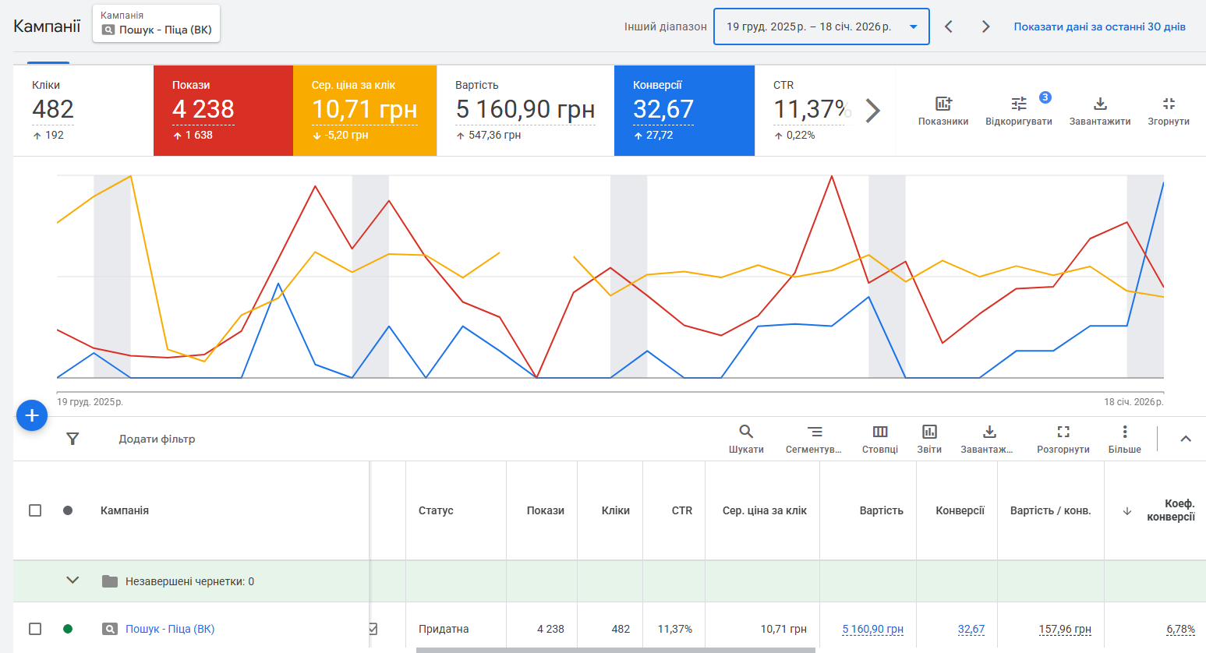Download table data from table toolbar
Image resolution: width=1206 pixels, height=653 pixels.
pyautogui.click(x=987, y=439)
